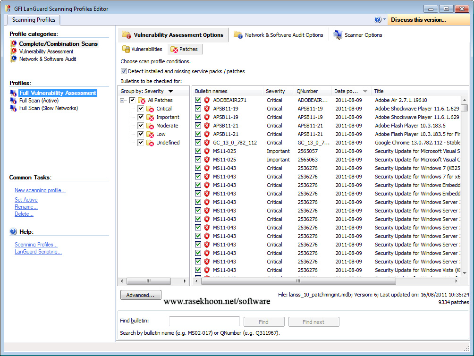The height and width of the screenshot is (356, 474).
Task: Click the shield icon of GC_13_0_782_112 row
Action: pyautogui.click(x=207, y=142)
